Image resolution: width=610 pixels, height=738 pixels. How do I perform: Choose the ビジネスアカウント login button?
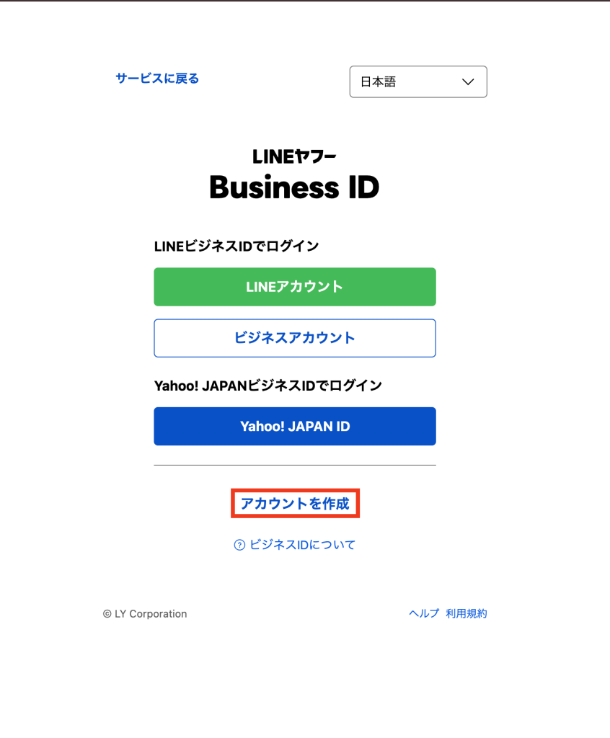pyautogui.click(x=295, y=338)
